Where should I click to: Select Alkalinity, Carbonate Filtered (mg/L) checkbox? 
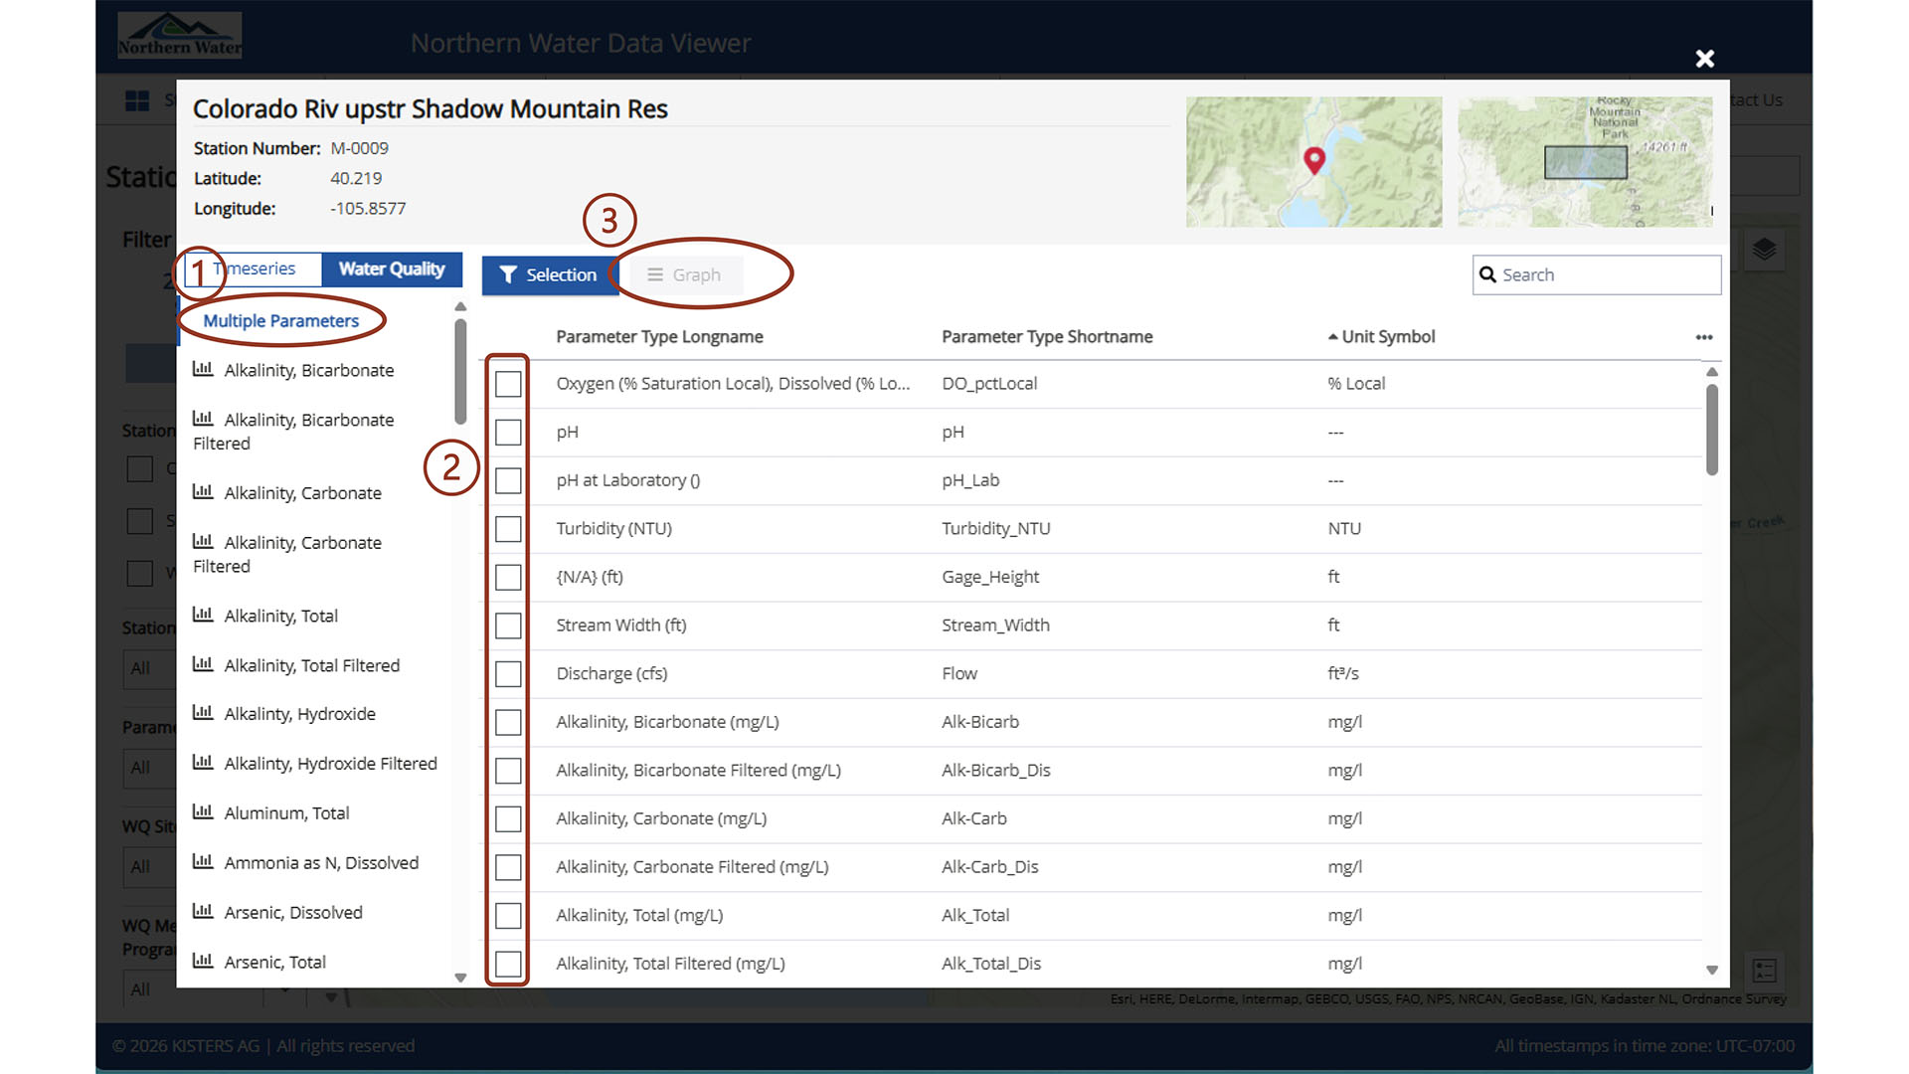[x=508, y=867]
